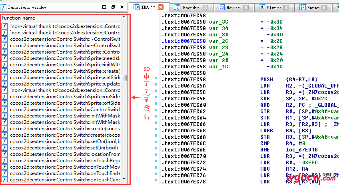Sort by Function name column header

(61, 18)
